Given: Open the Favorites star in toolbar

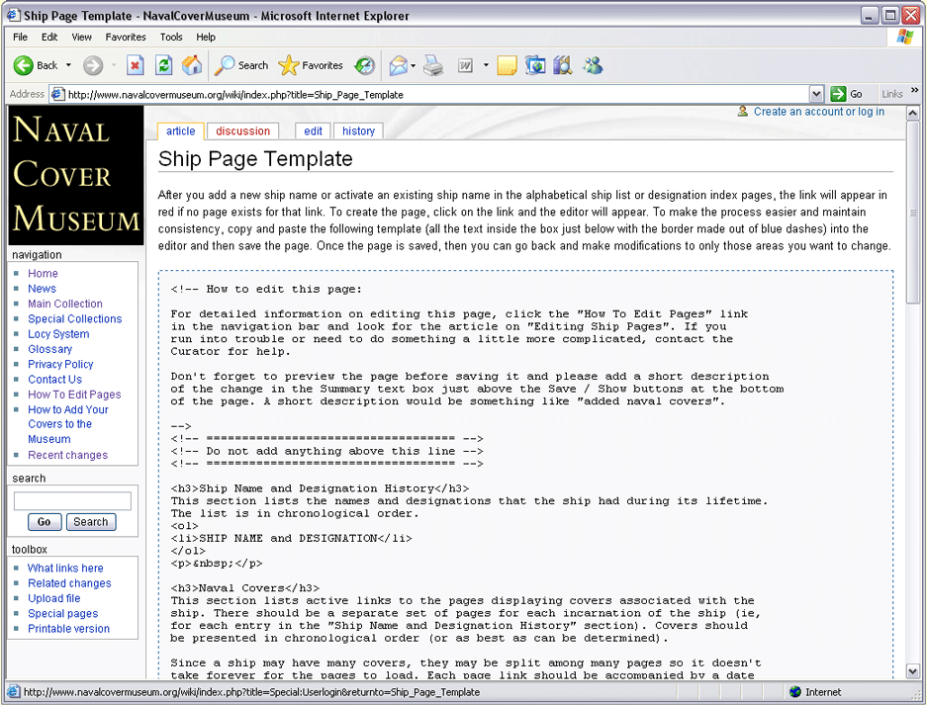Looking at the screenshot, I should click(x=311, y=65).
